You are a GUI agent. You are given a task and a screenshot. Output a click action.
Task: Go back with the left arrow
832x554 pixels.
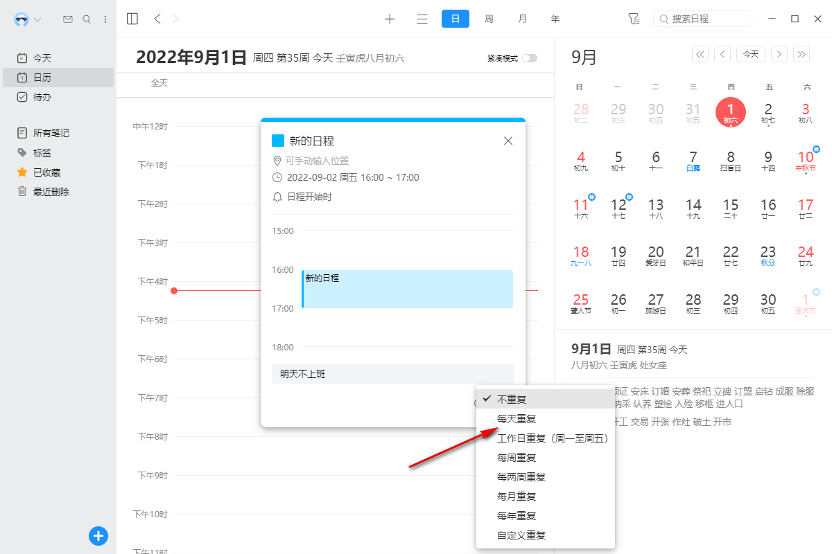tap(157, 19)
